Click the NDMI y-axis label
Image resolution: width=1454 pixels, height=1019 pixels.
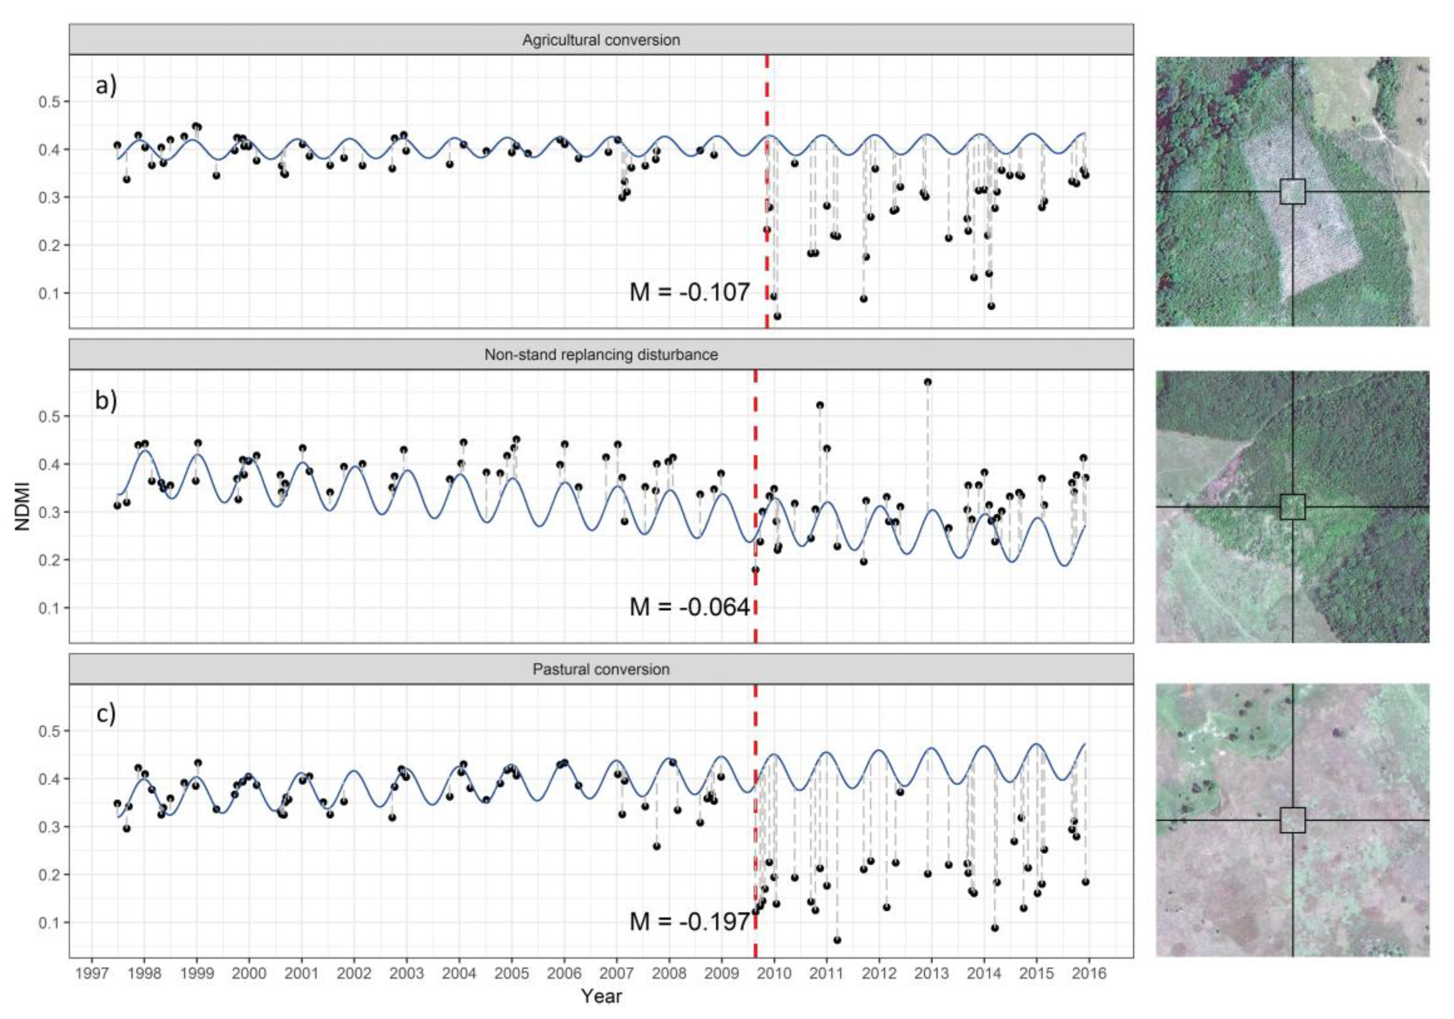click(x=23, y=506)
